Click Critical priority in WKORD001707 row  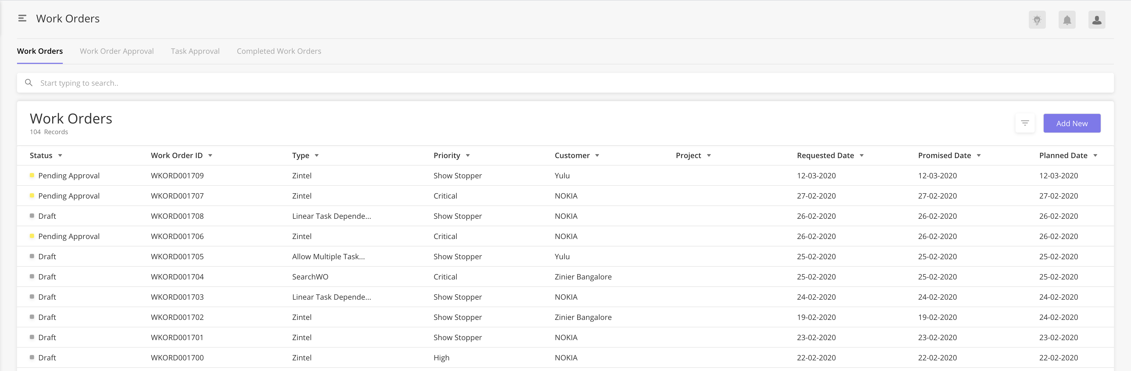click(x=445, y=196)
